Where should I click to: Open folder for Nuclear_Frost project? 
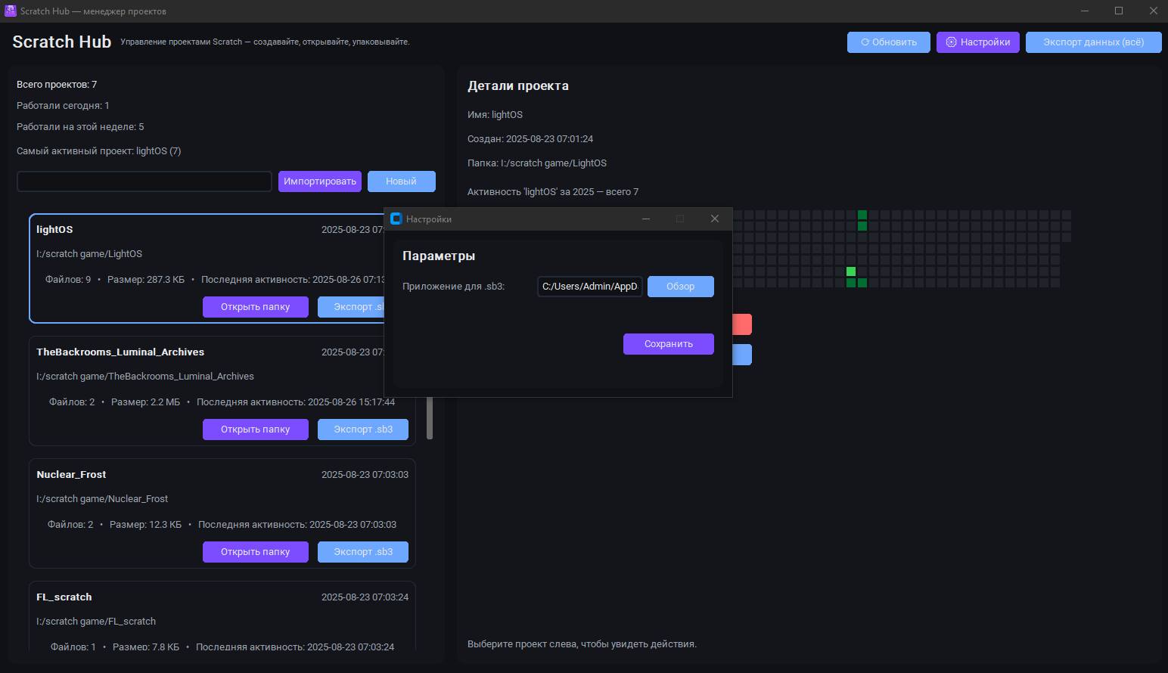tap(256, 552)
